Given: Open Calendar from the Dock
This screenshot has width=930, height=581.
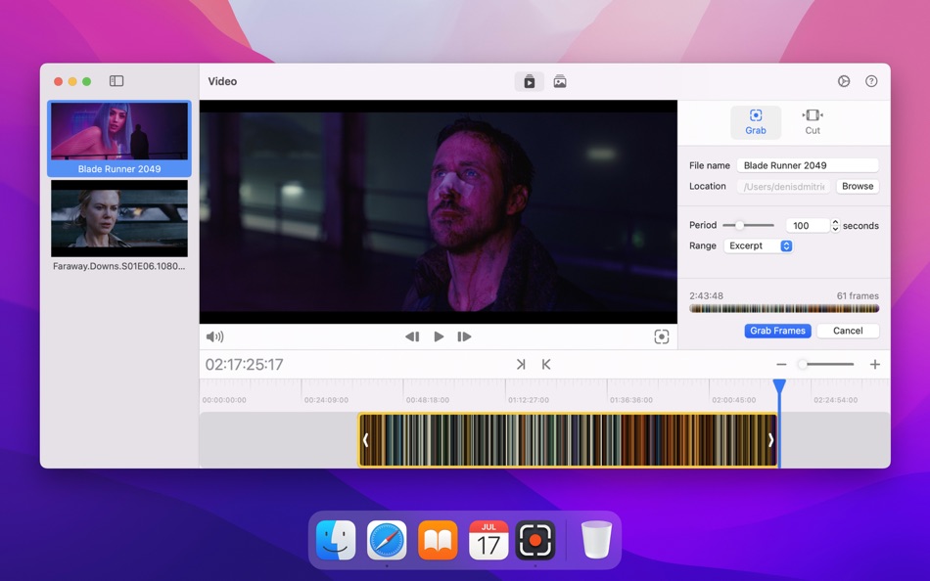Looking at the screenshot, I should [488, 540].
